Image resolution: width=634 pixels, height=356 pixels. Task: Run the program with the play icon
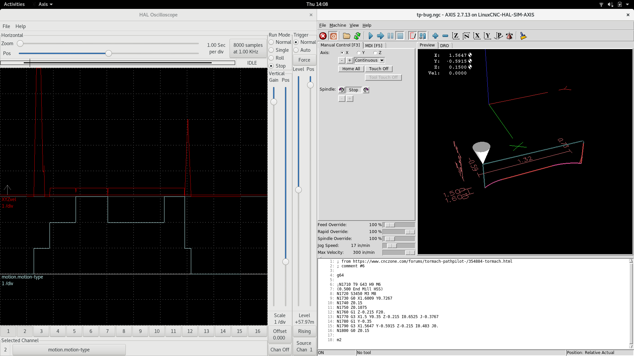[x=370, y=36]
